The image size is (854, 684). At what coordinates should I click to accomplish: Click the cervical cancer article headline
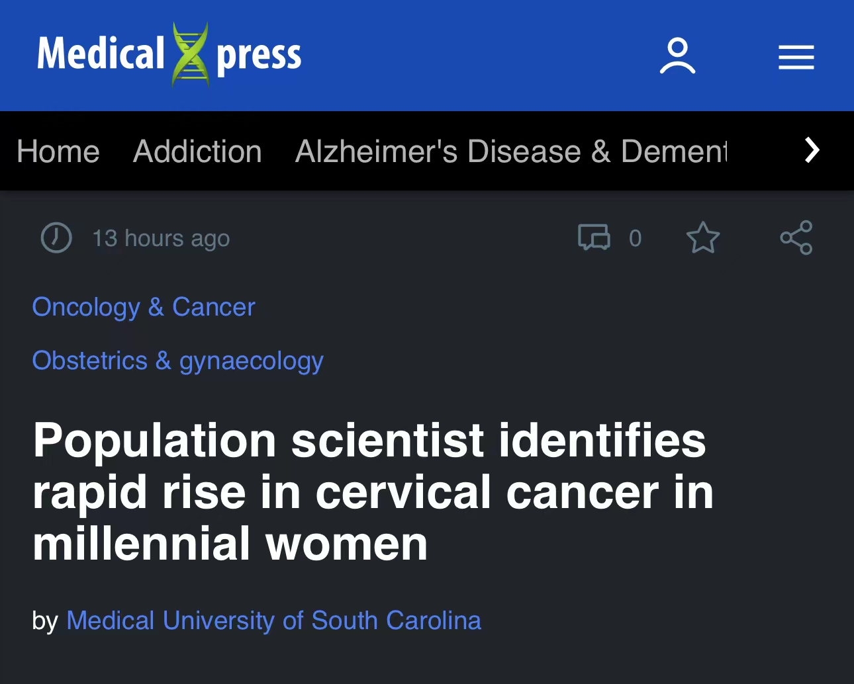coord(373,492)
